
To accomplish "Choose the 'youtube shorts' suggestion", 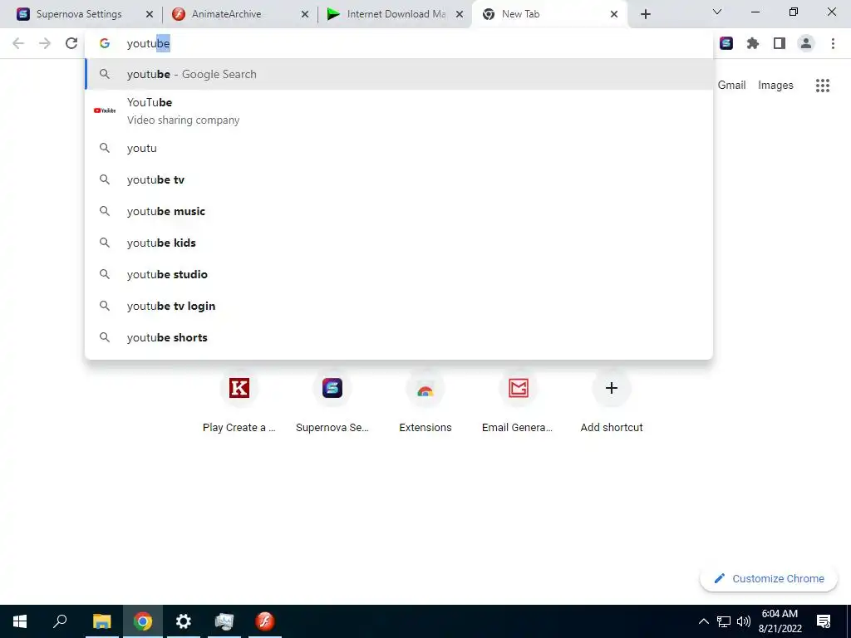I will 399,337.
